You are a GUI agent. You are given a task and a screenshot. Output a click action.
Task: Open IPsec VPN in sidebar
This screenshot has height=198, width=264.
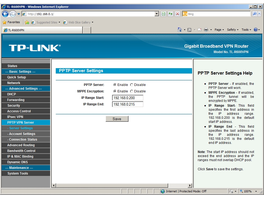[26, 117]
